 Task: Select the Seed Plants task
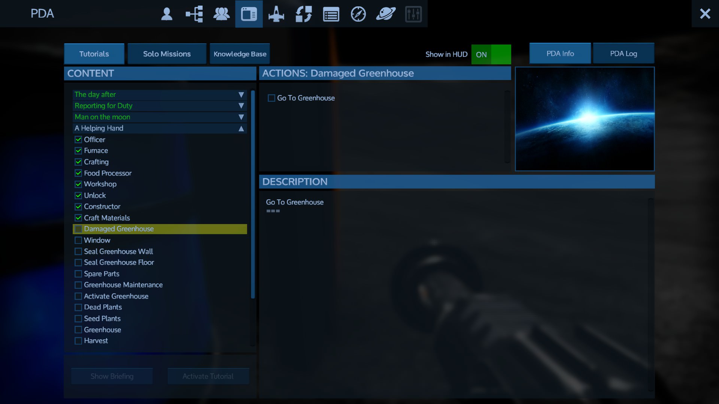(x=160, y=319)
